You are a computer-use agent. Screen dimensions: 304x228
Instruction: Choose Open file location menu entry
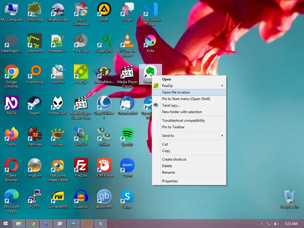pos(189,92)
